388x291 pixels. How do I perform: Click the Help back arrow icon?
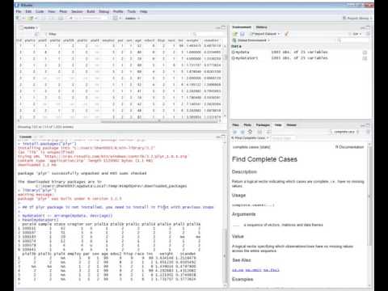[235, 132]
